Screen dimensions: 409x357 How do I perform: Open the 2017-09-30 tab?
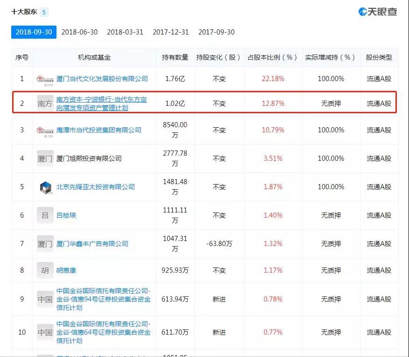(x=216, y=32)
